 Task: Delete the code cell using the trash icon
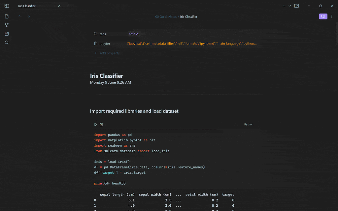click(101, 124)
